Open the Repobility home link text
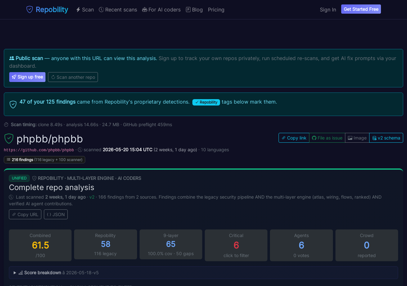The image size is (407, 286). [x=52, y=10]
